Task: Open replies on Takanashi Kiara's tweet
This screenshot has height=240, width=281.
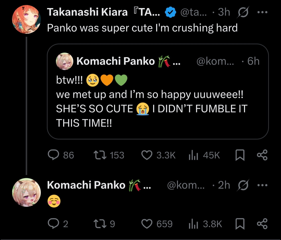Action: [61, 155]
